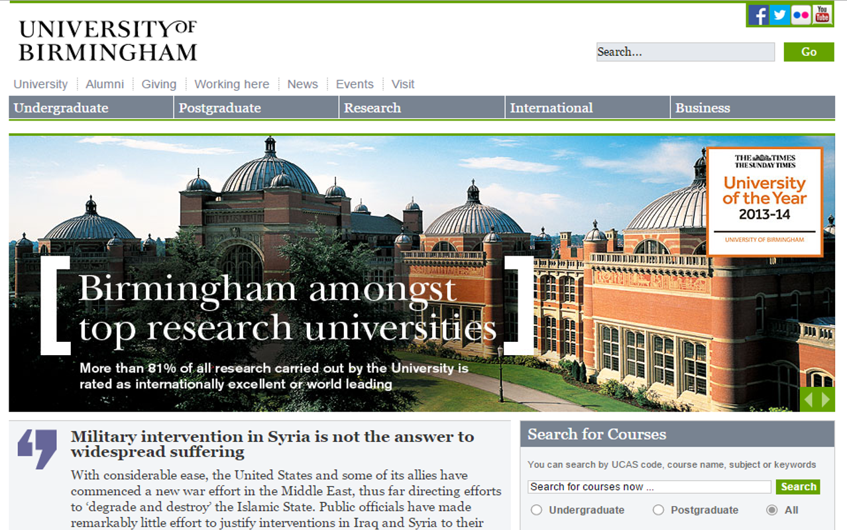The height and width of the screenshot is (530, 847).
Task: Open the Twitter social icon
Action: [x=780, y=15]
